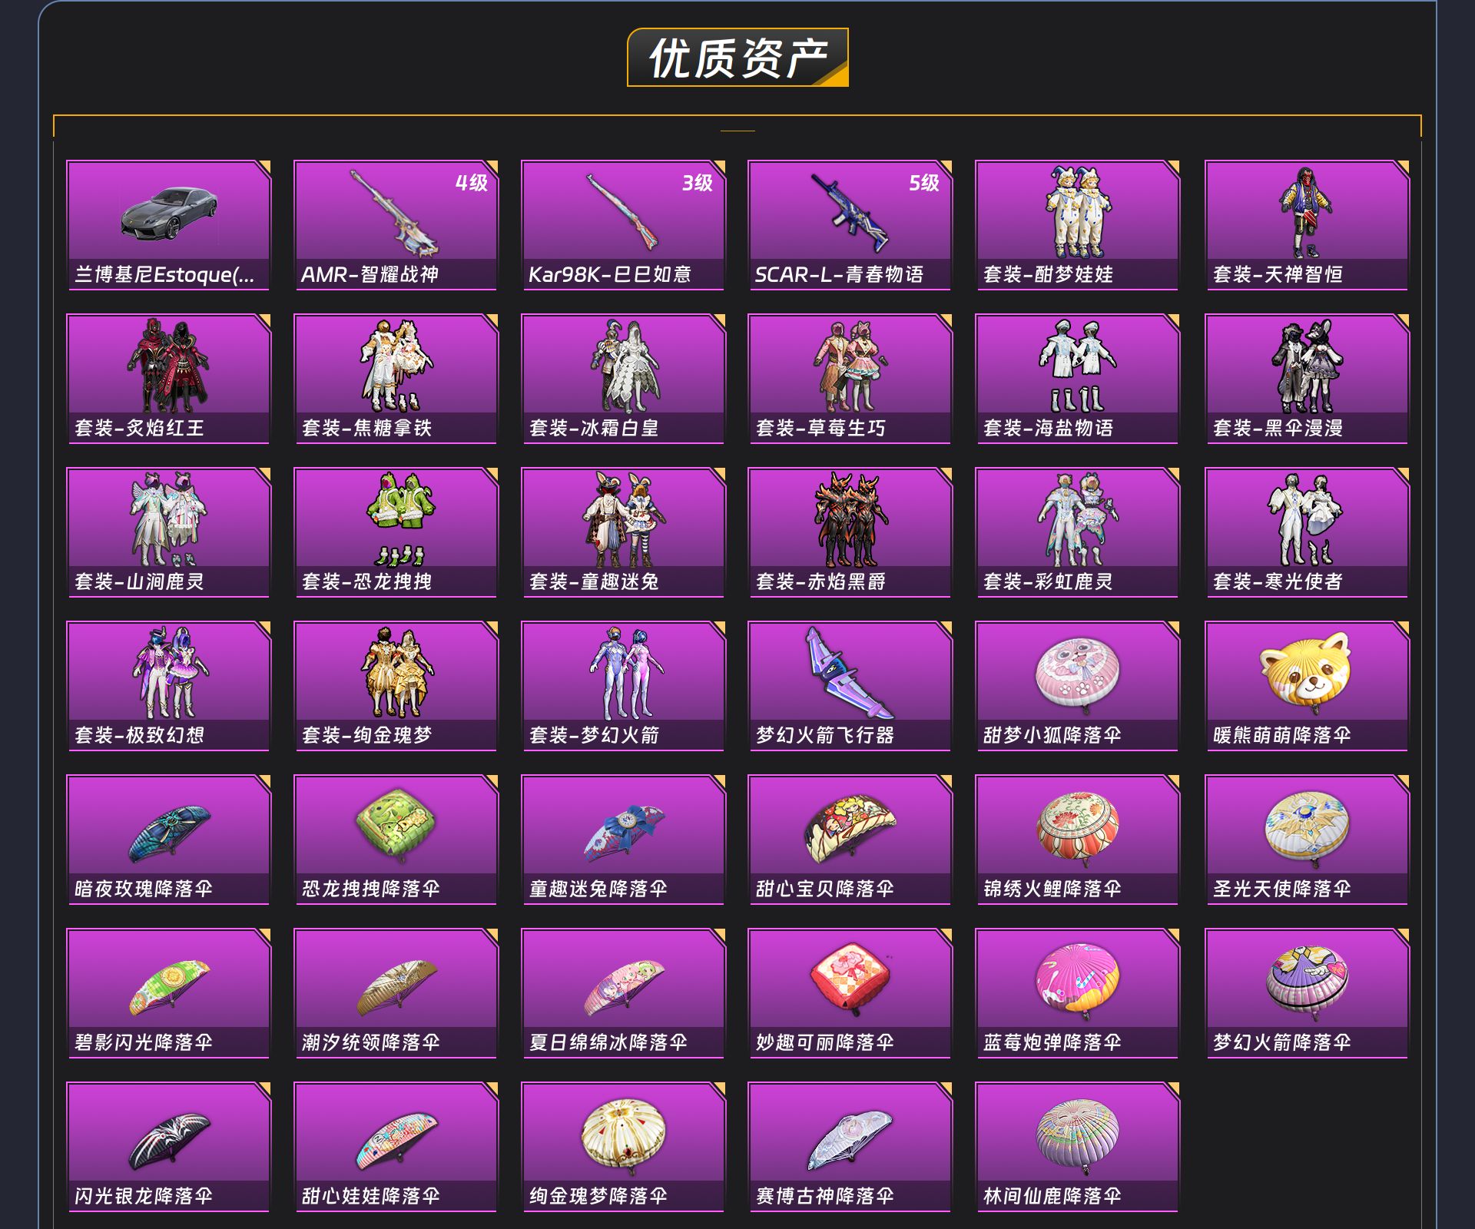Click the 优质资产 section header
Viewport: 1475px width, 1229px height.
pos(738,58)
